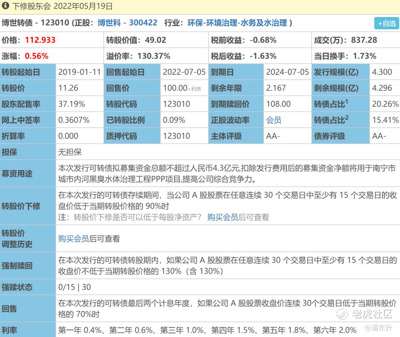Select 溢价率 value 130.37%
The width and height of the screenshot is (400, 337).
[x=154, y=56]
